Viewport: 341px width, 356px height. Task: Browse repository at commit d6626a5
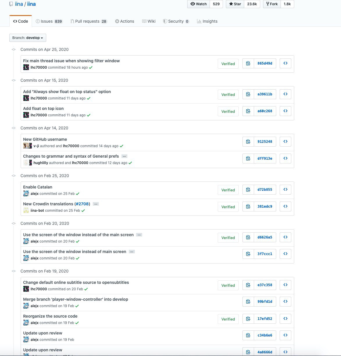pyautogui.click(x=285, y=237)
